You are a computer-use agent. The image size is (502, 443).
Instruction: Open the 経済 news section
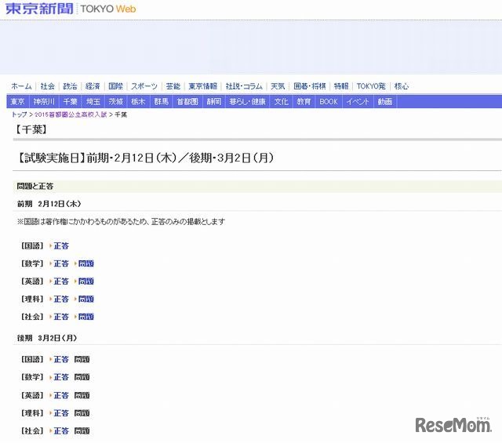(x=93, y=86)
